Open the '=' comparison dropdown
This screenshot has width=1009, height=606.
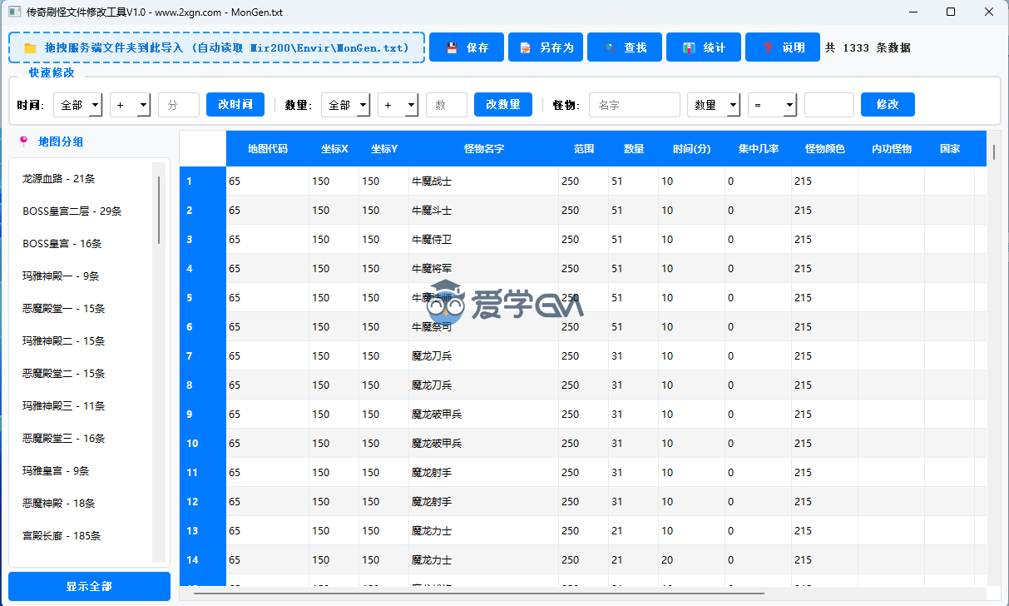click(x=772, y=105)
